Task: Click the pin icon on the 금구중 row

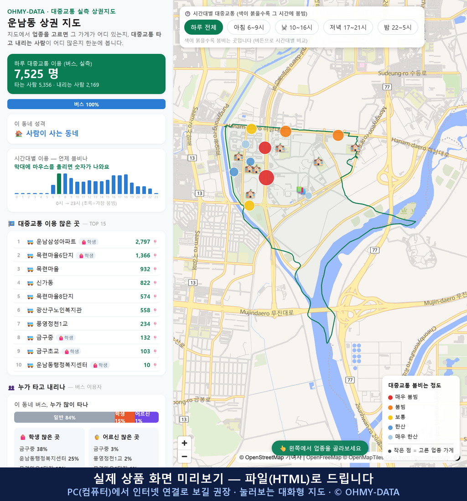Action: point(155,338)
